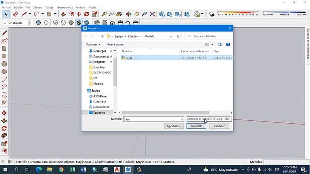Switch to the Iso house view icon

(97, 23)
